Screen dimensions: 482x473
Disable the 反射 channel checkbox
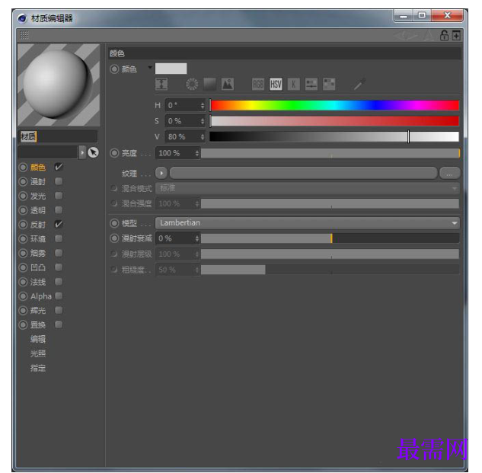59,224
